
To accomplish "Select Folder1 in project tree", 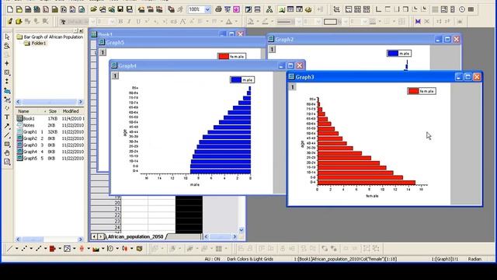I will click(36, 44).
